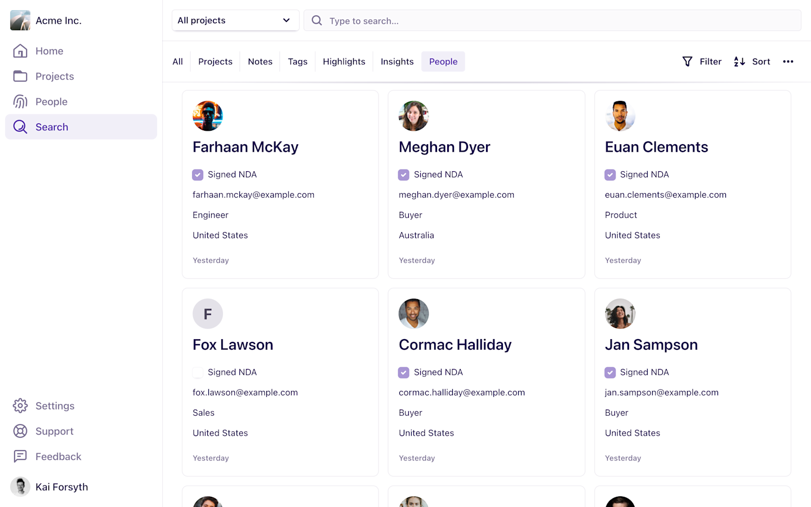Screen dimensions: 811x507
Task: Switch to the Highlights tab
Action: pyautogui.click(x=344, y=61)
